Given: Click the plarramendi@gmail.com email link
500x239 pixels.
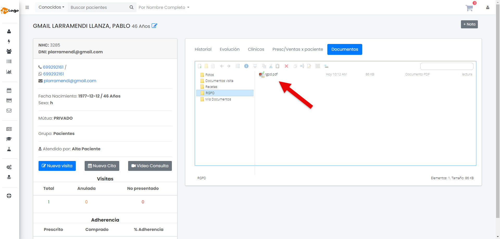Looking at the screenshot, I should [70, 81].
